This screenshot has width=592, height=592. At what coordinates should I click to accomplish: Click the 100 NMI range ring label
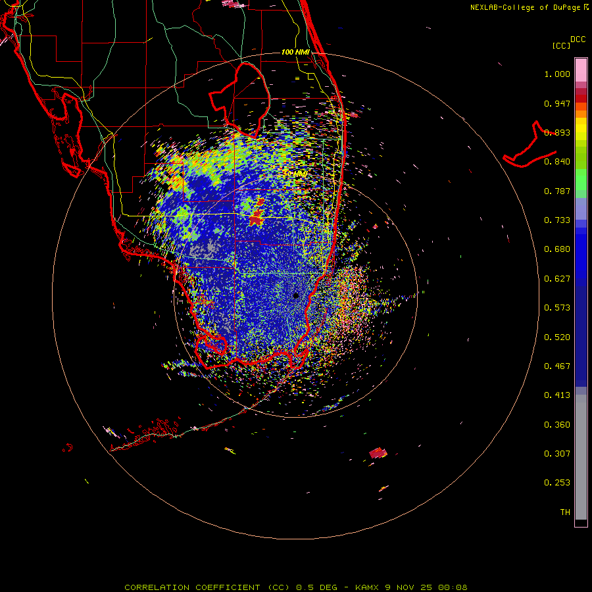click(x=295, y=52)
